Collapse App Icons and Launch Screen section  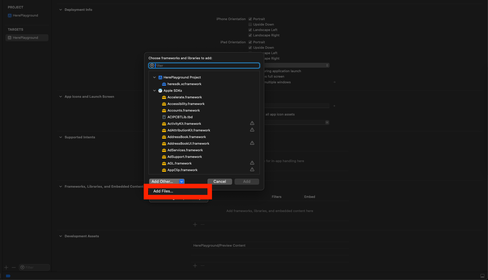point(61,97)
